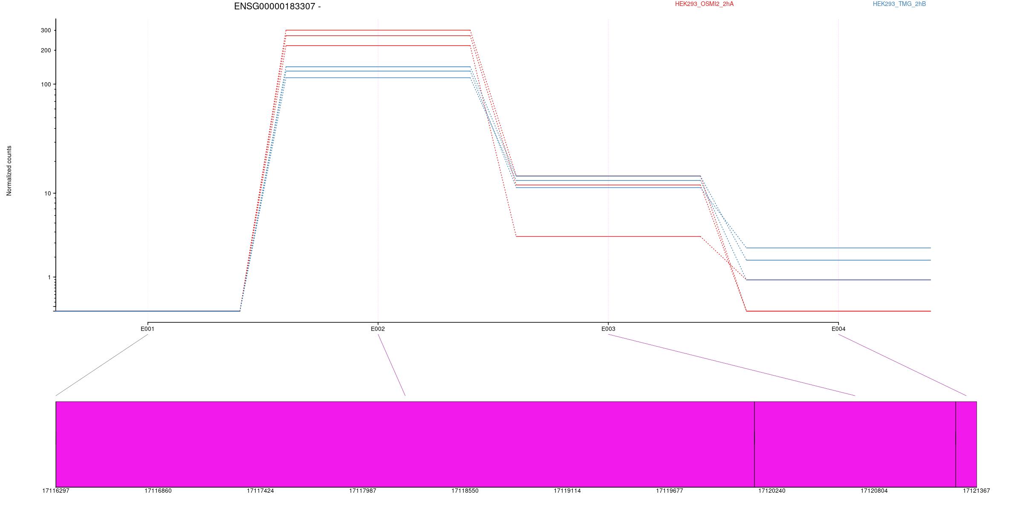Click the 300 y-axis tick label
This screenshot has height=511, width=1023.
46,31
